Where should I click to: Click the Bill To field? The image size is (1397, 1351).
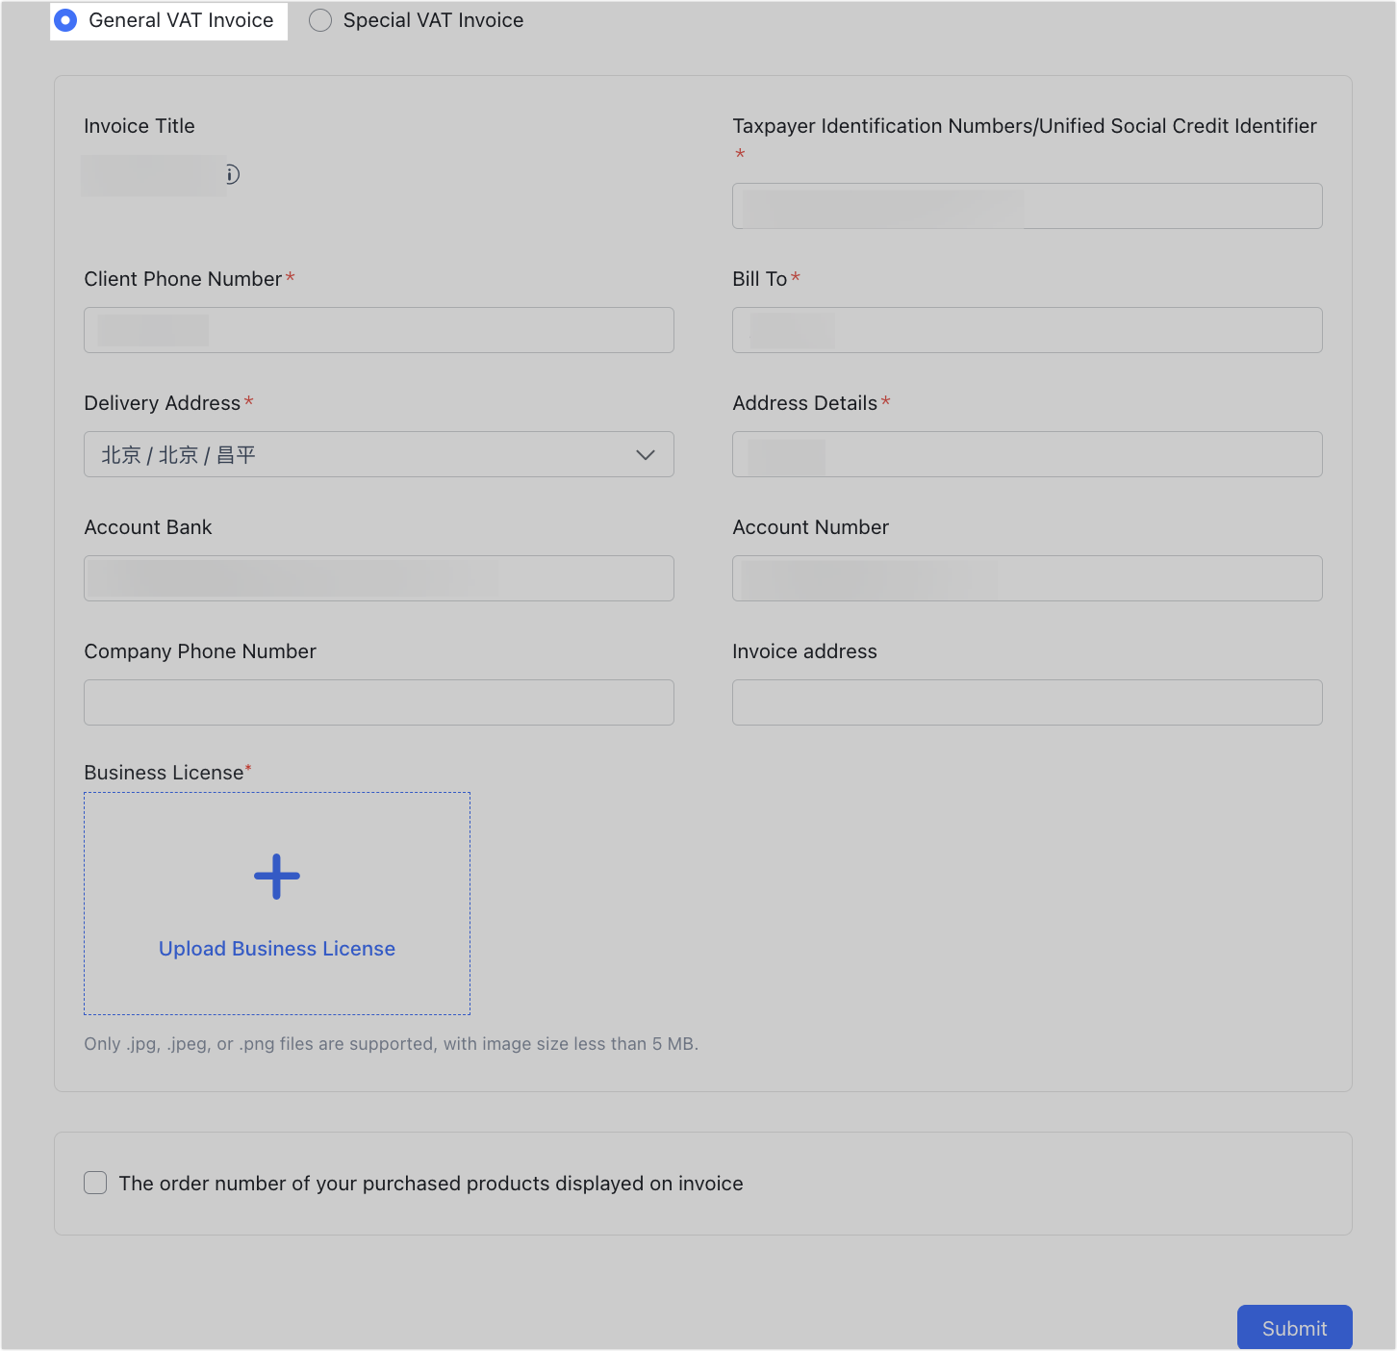[1027, 329]
